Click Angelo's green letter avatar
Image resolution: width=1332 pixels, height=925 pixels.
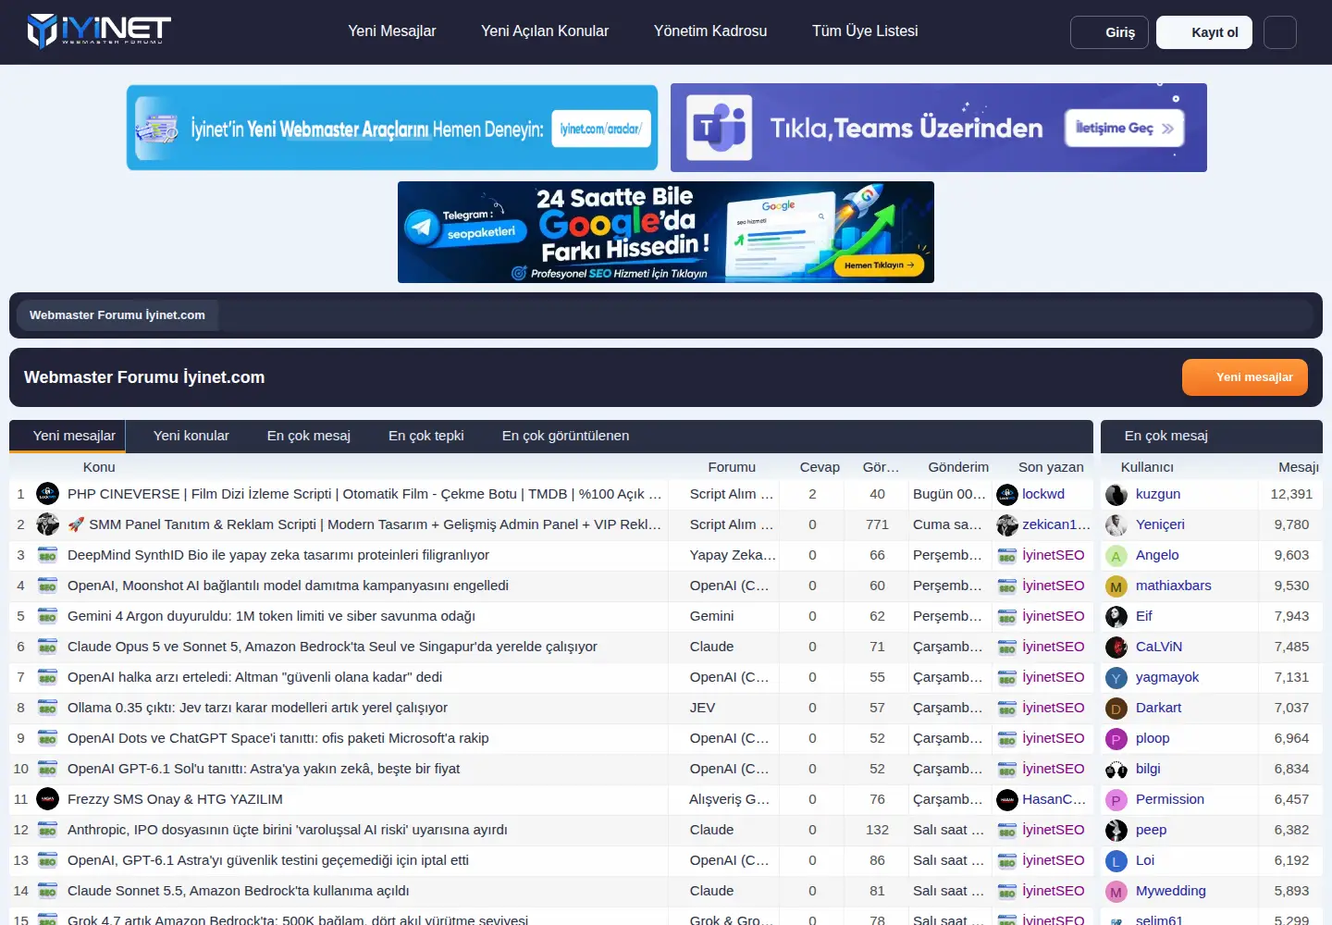tap(1116, 556)
